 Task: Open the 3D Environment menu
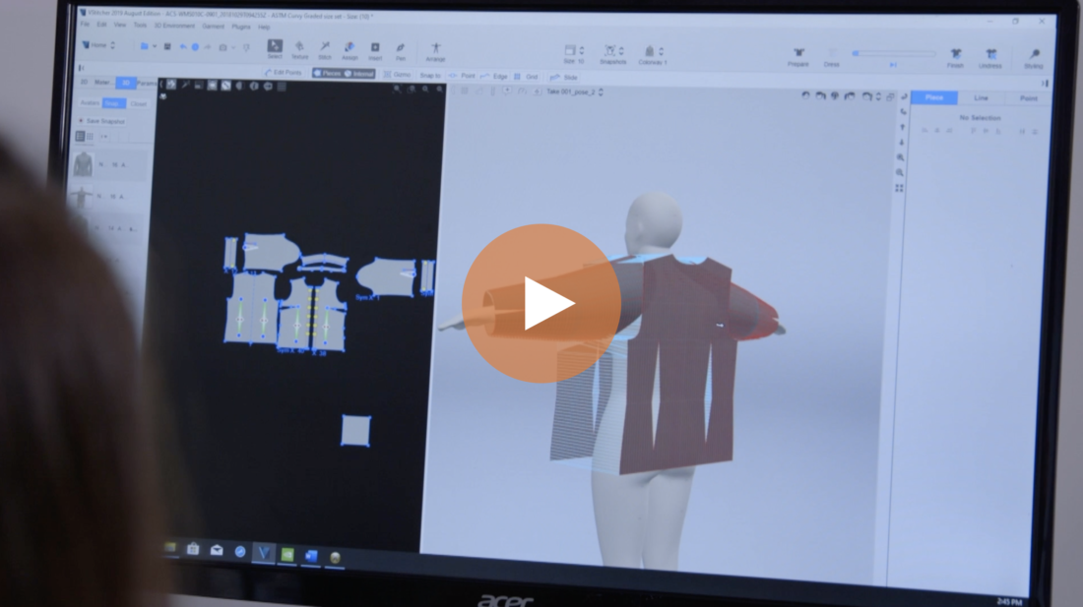174,26
